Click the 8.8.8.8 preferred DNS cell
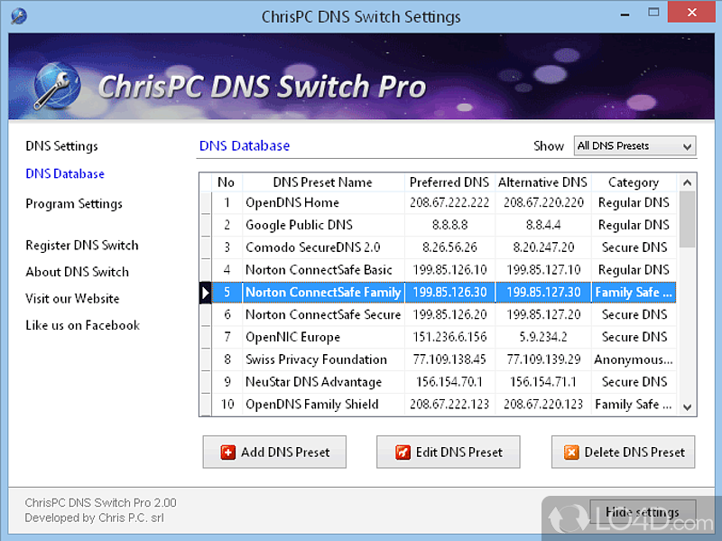This screenshot has width=722, height=541. [449, 225]
